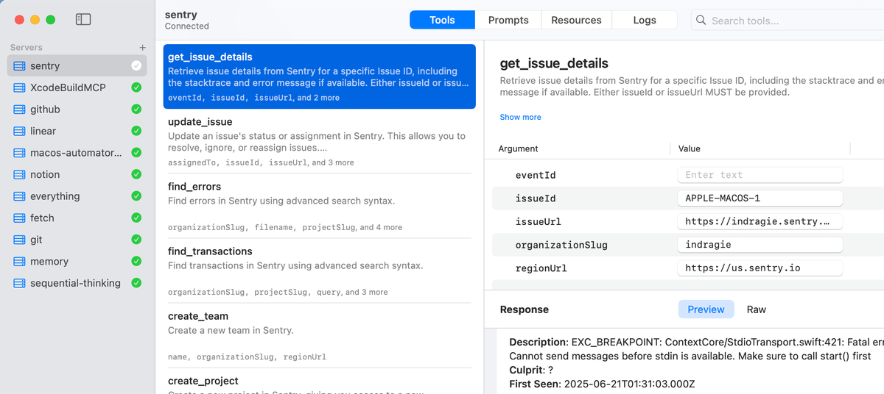Click the sentry server icon
The image size is (884, 394).
(18, 66)
